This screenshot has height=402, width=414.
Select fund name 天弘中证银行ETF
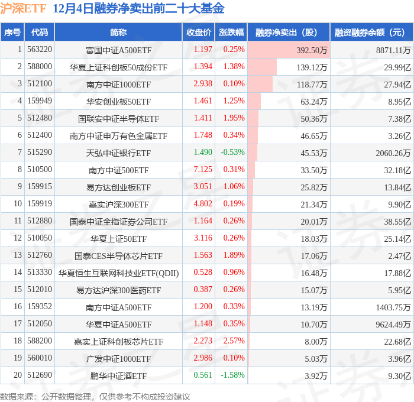pos(118,153)
